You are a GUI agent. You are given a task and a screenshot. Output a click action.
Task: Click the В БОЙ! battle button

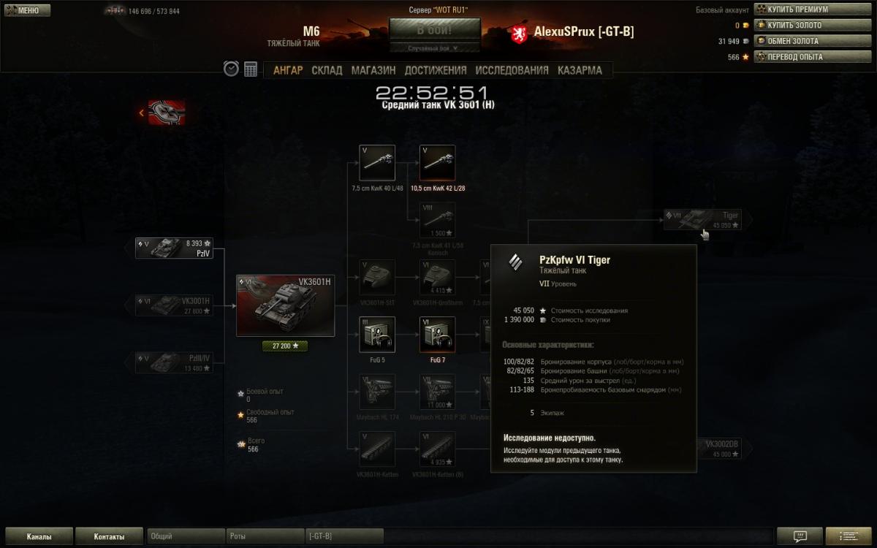pos(435,31)
